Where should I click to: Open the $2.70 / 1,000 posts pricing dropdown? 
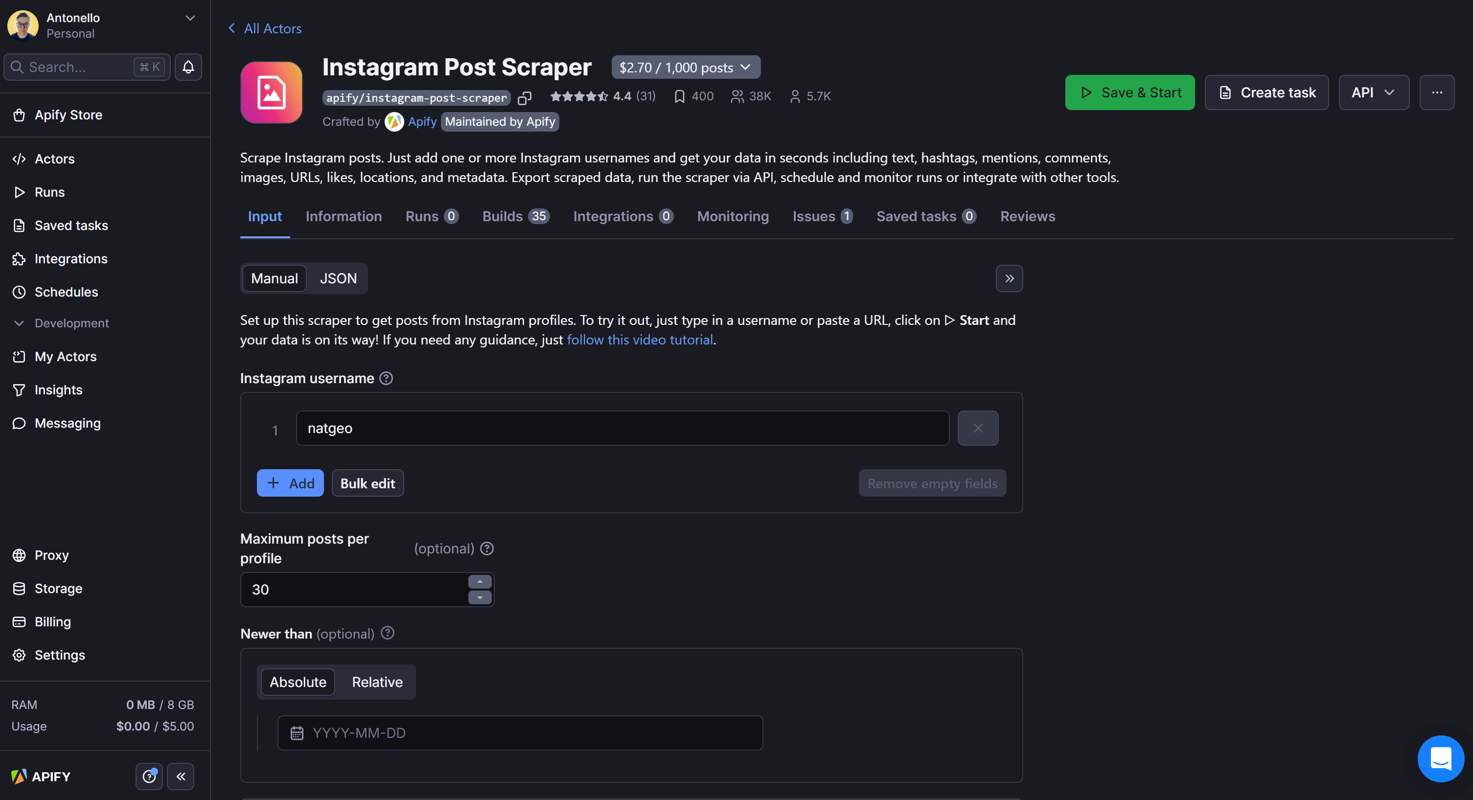pos(685,67)
